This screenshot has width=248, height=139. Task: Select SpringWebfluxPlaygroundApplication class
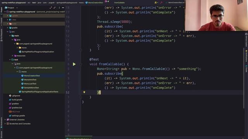click(x=36, y=52)
